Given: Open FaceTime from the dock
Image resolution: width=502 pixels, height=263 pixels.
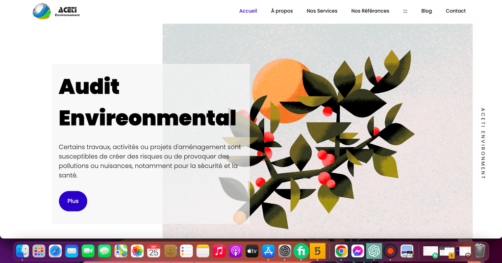Looking at the screenshot, I should tap(88, 251).
